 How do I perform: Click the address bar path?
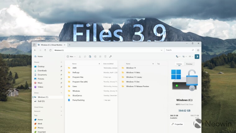(59, 50)
